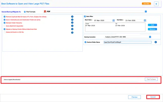Viewport: 163px width, 102px height.
Task: Click info icon for Save in Same option
Action: tap(72, 20)
